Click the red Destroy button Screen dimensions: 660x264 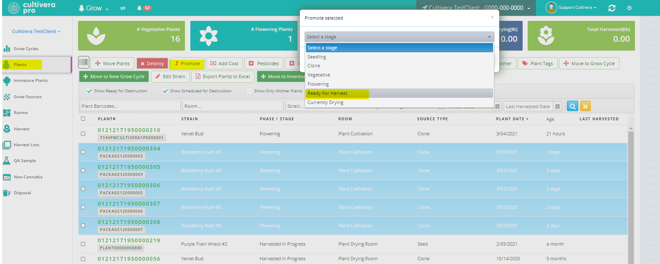[x=152, y=63]
